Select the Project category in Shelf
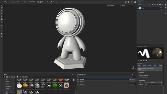This screenshot has height=94, width=167. 7,81
